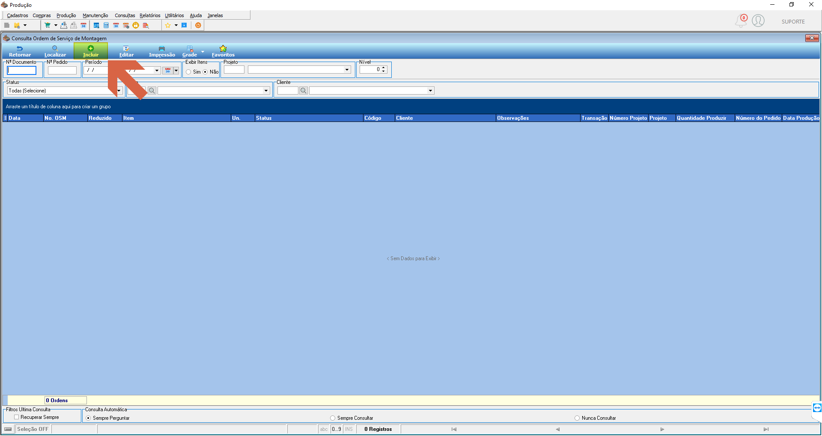Open the dropdown arrow beside the Período calendar
This screenshot has width=822, height=436.
(176, 71)
